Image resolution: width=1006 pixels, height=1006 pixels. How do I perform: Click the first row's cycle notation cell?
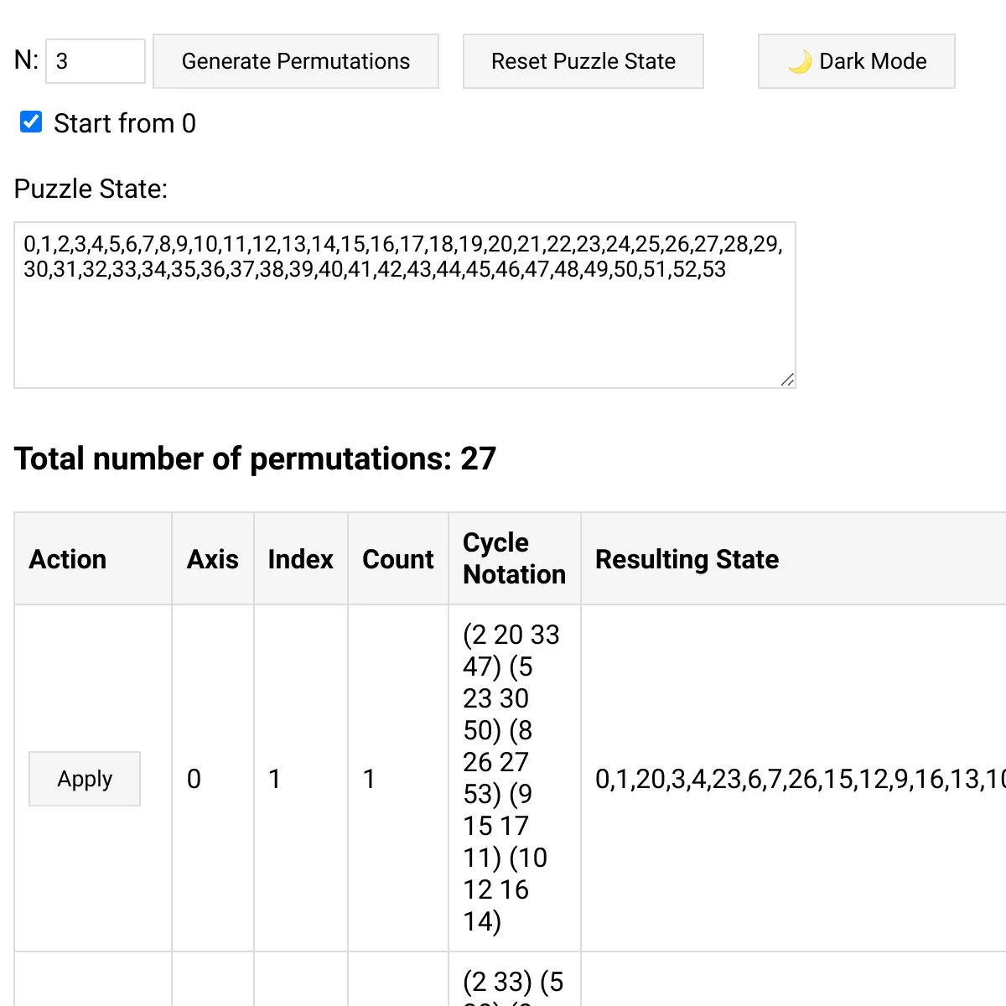point(511,778)
